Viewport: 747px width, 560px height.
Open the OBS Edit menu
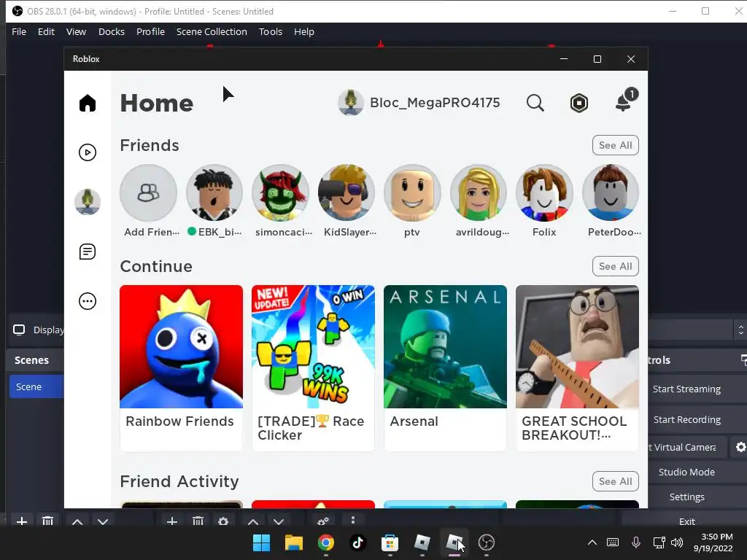46,31
